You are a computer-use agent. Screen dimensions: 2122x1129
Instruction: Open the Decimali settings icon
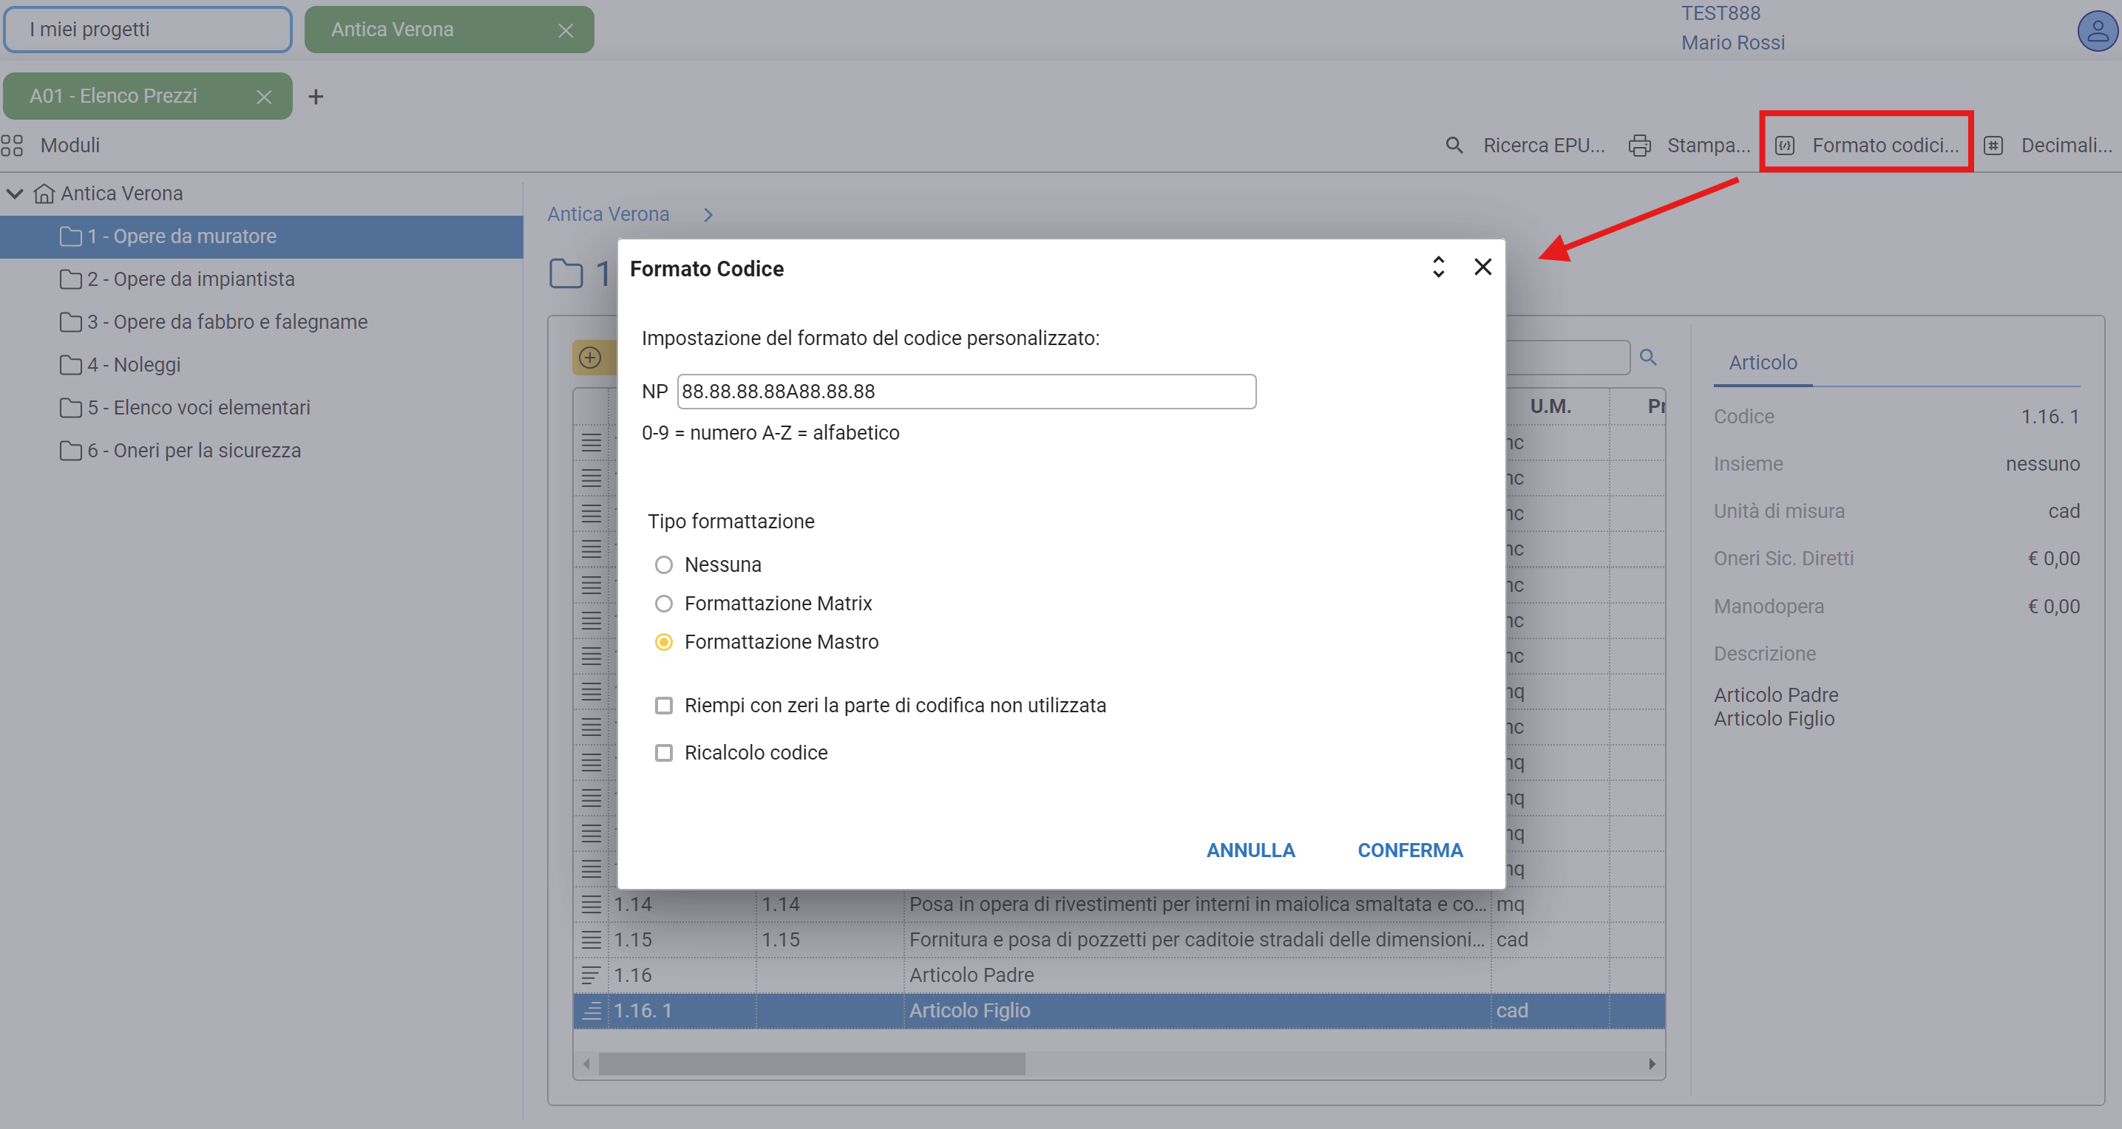click(x=1993, y=146)
